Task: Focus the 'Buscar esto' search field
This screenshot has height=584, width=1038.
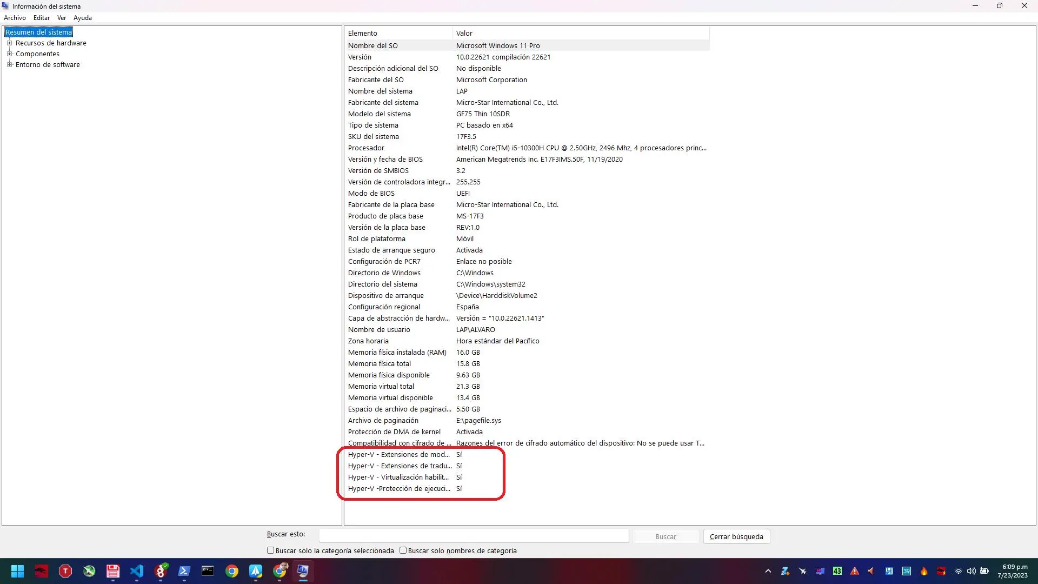Action: tap(474, 535)
